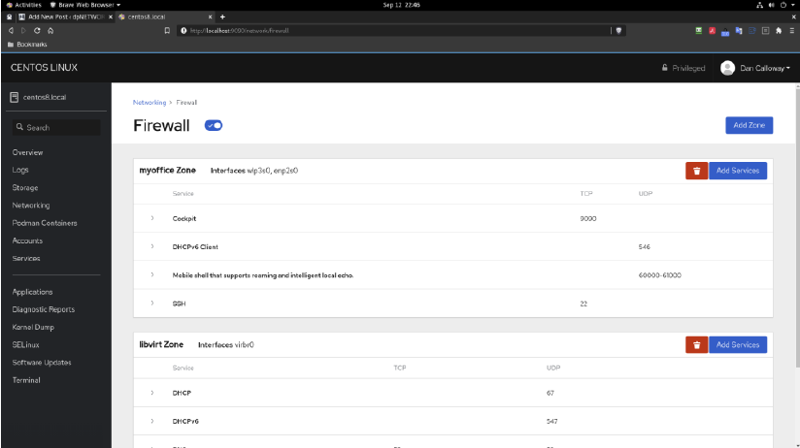Delete the myoffice Zone with trash icon
Image resolution: width=800 pixels, height=448 pixels.
click(696, 171)
